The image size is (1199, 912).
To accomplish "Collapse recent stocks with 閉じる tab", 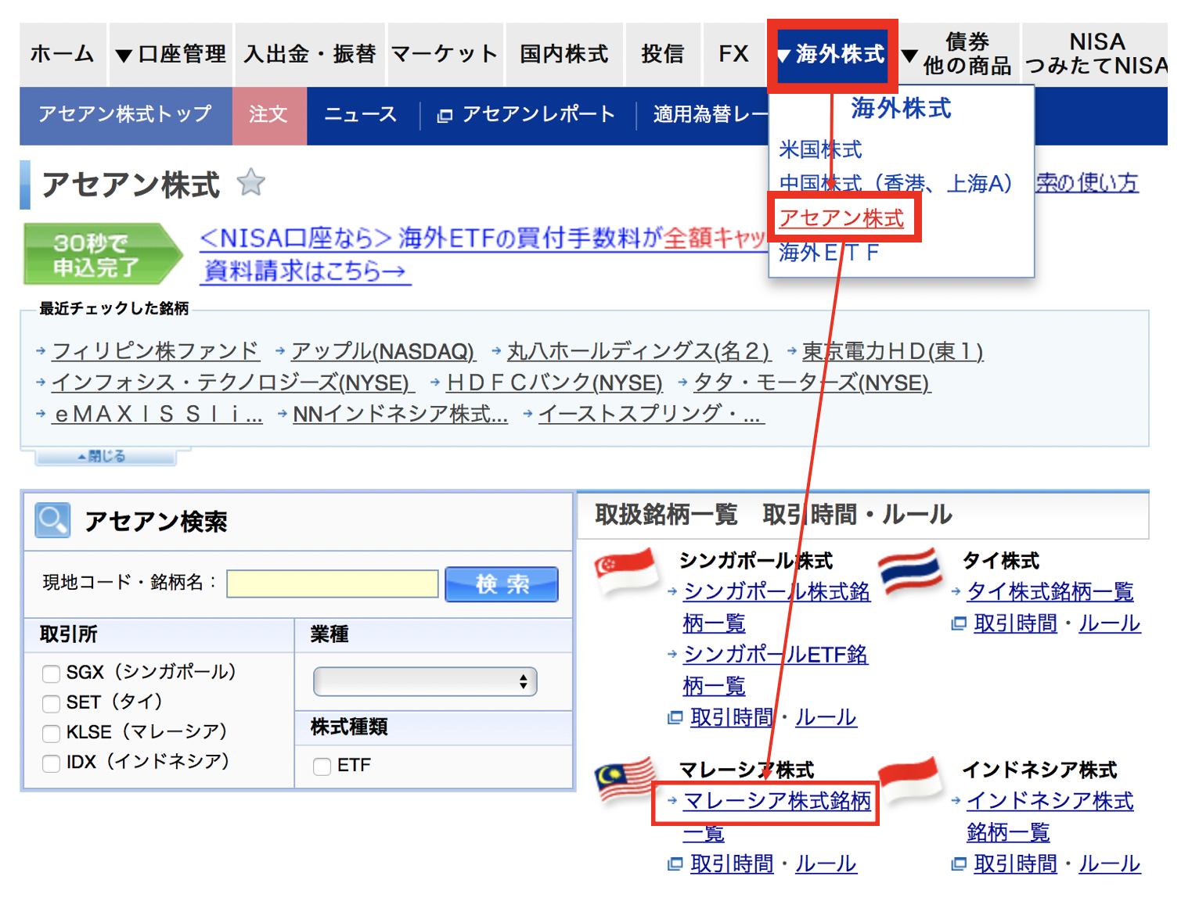I will point(105,456).
